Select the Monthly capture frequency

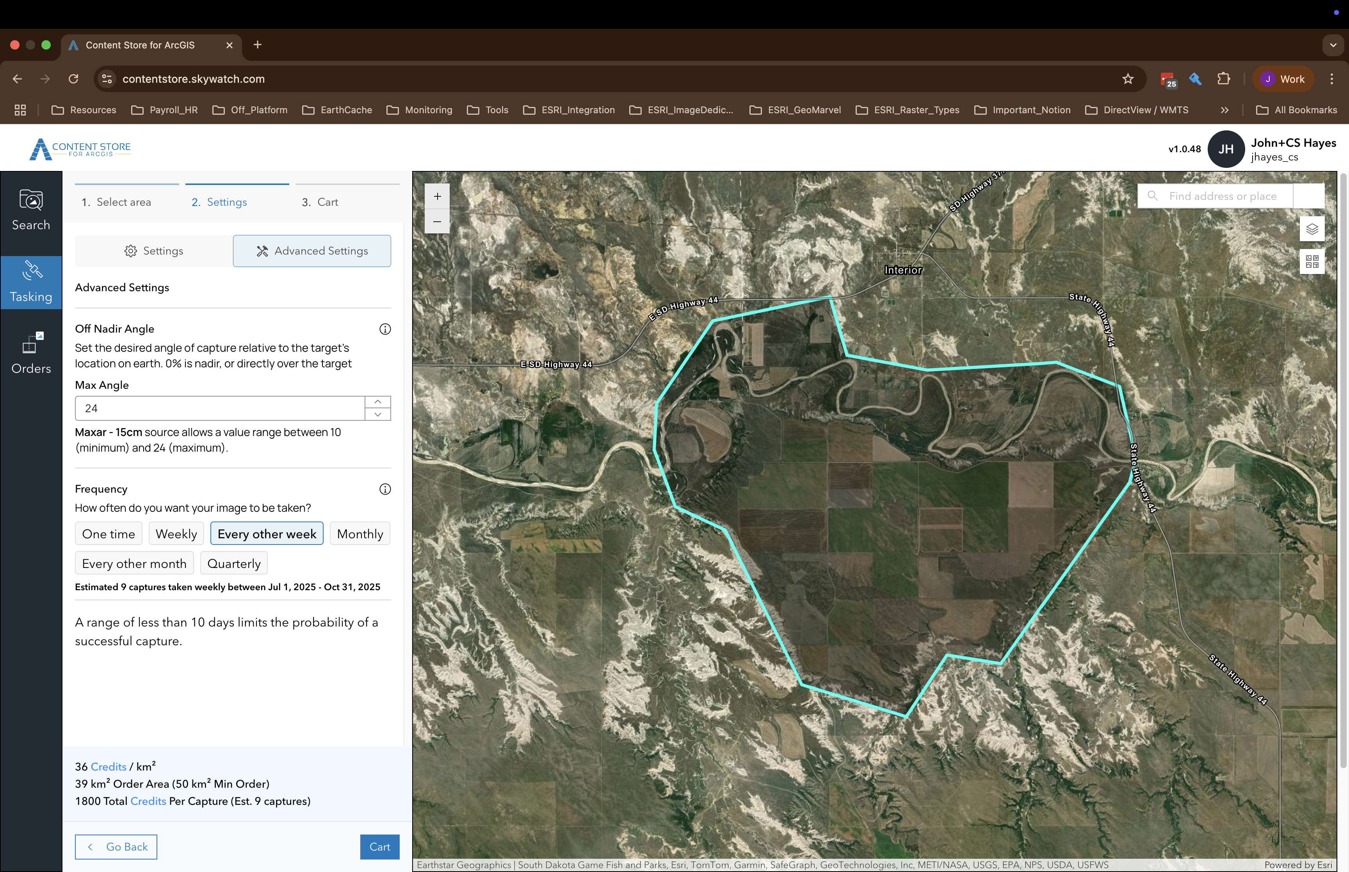tap(359, 533)
